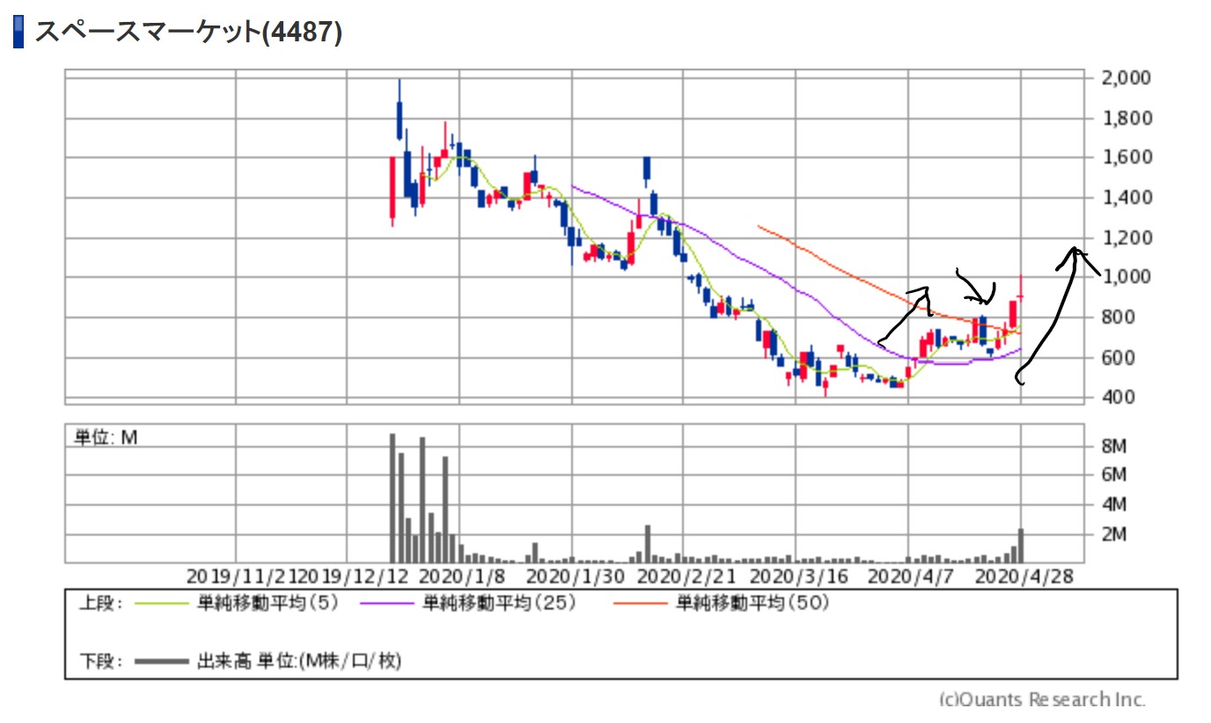
Task: Select the 400 price axis label
Action: pyautogui.click(x=1119, y=398)
